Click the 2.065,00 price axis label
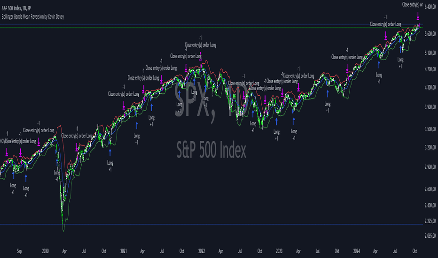 (x=430, y=236)
